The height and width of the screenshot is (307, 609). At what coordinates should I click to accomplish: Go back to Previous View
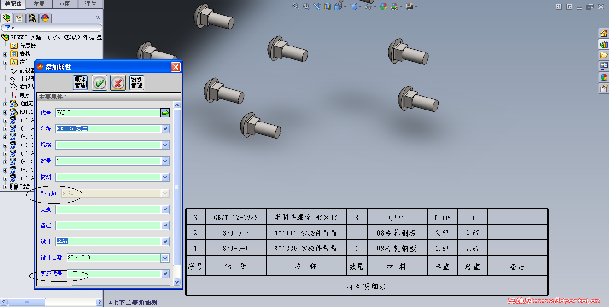tap(317, 6)
